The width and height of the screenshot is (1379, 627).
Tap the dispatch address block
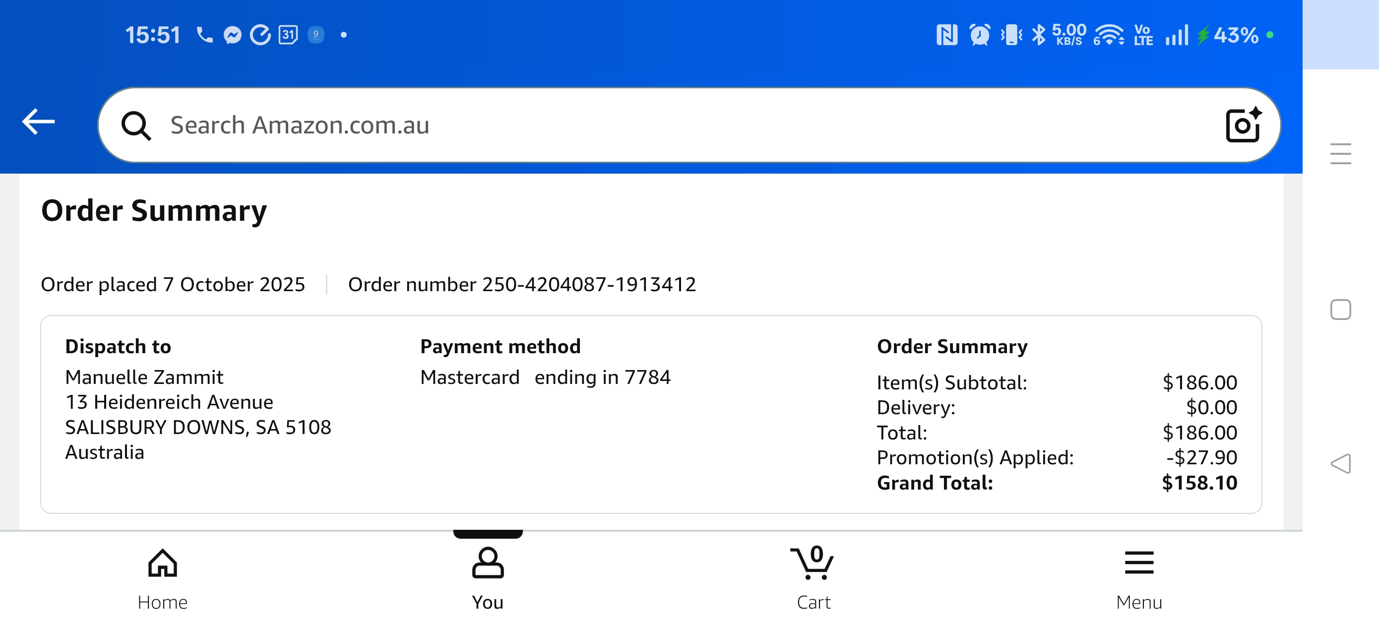pyautogui.click(x=197, y=414)
